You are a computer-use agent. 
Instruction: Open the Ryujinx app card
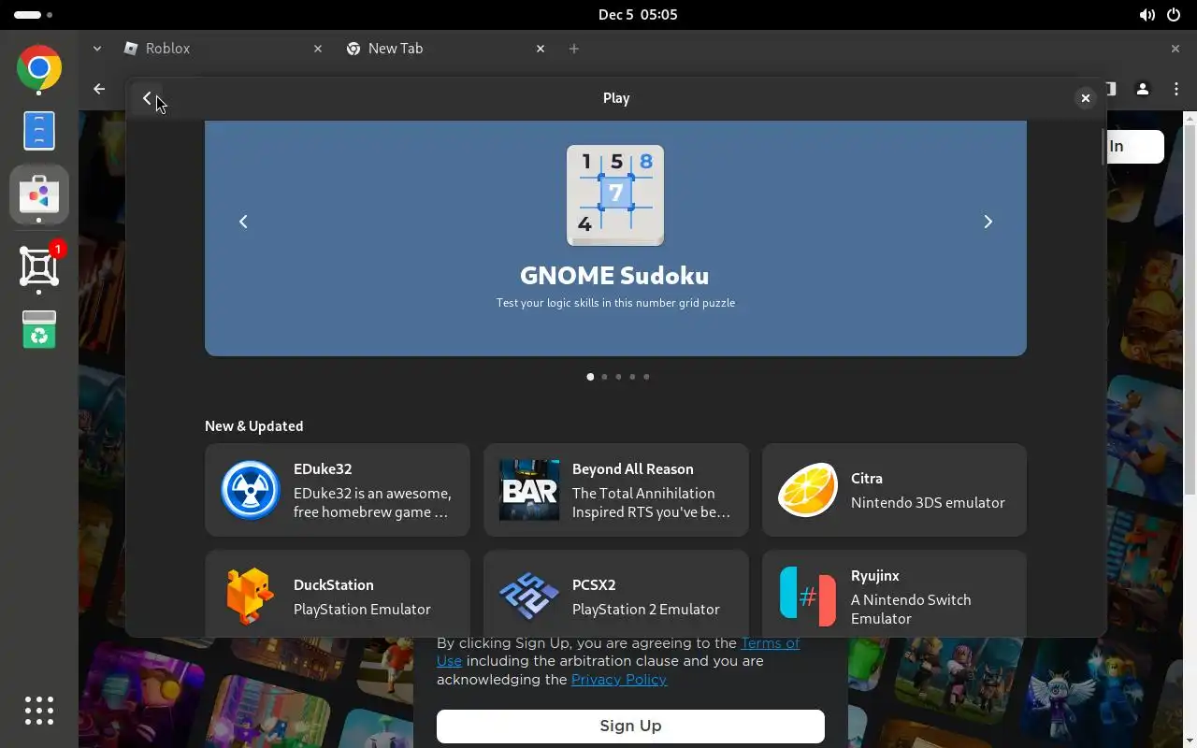pos(894,595)
